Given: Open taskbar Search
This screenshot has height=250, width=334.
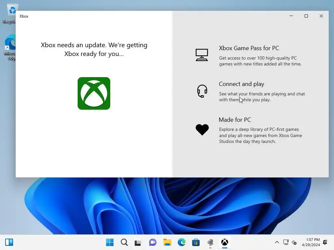Looking at the screenshot, I should [x=124, y=242].
